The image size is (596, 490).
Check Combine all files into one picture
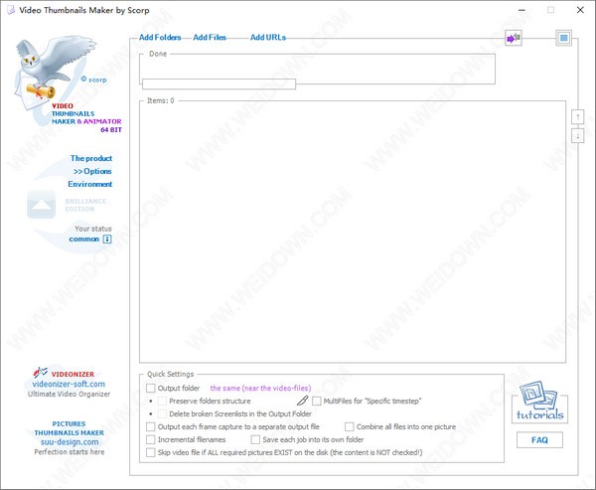tap(350, 426)
